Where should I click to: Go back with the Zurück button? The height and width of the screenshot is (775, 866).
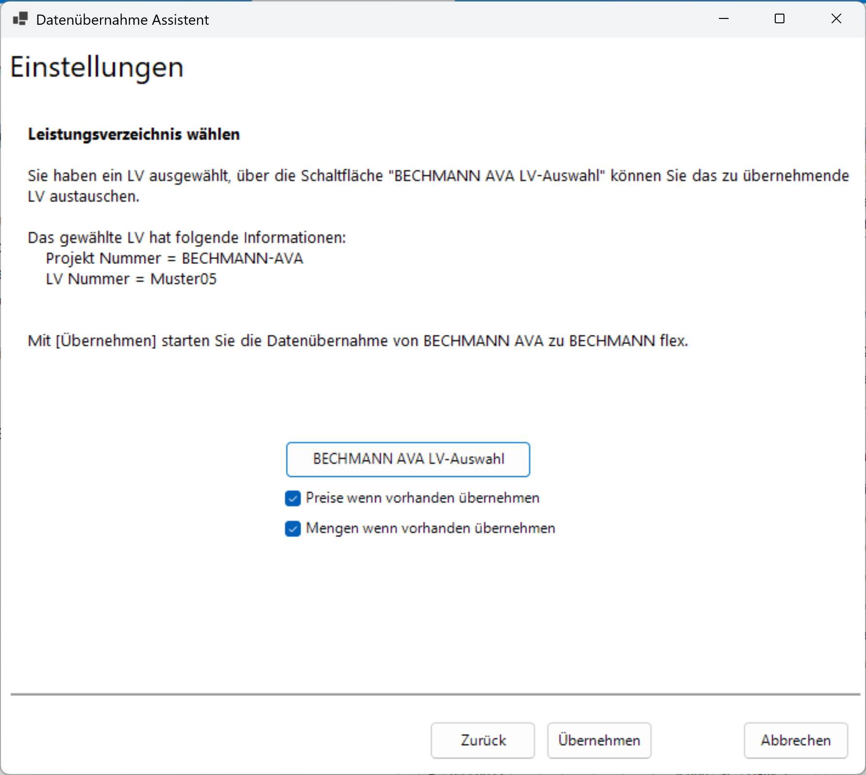[483, 741]
